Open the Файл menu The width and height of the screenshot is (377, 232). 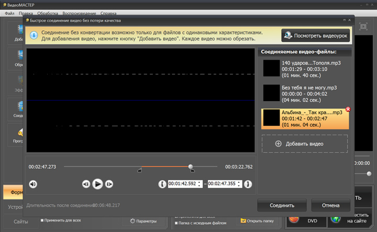pyautogui.click(x=9, y=13)
